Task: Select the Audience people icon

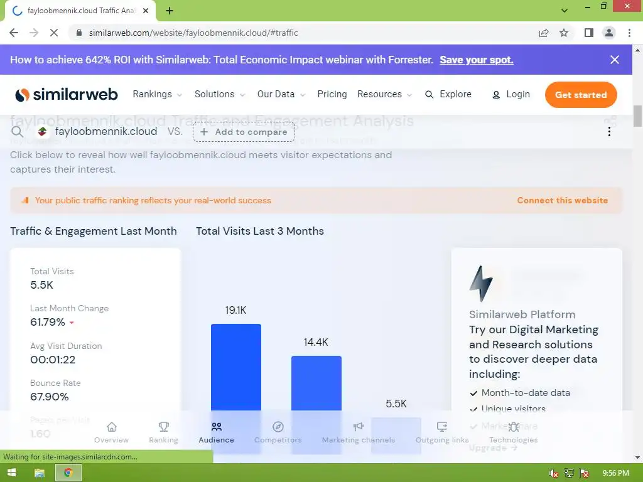Action: point(217,427)
